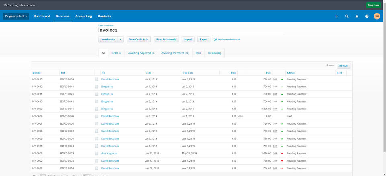The width and height of the screenshot is (386, 176).
Task: Click red arrow on INV-0003 row
Action: click(x=282, y=154)
